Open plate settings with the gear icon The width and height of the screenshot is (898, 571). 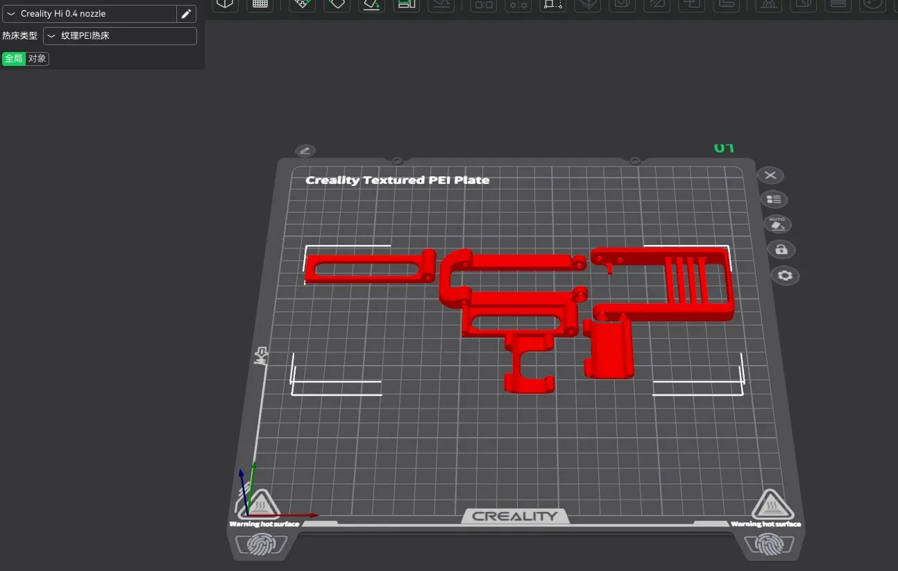pyautogui.click(x=785, y=276)
